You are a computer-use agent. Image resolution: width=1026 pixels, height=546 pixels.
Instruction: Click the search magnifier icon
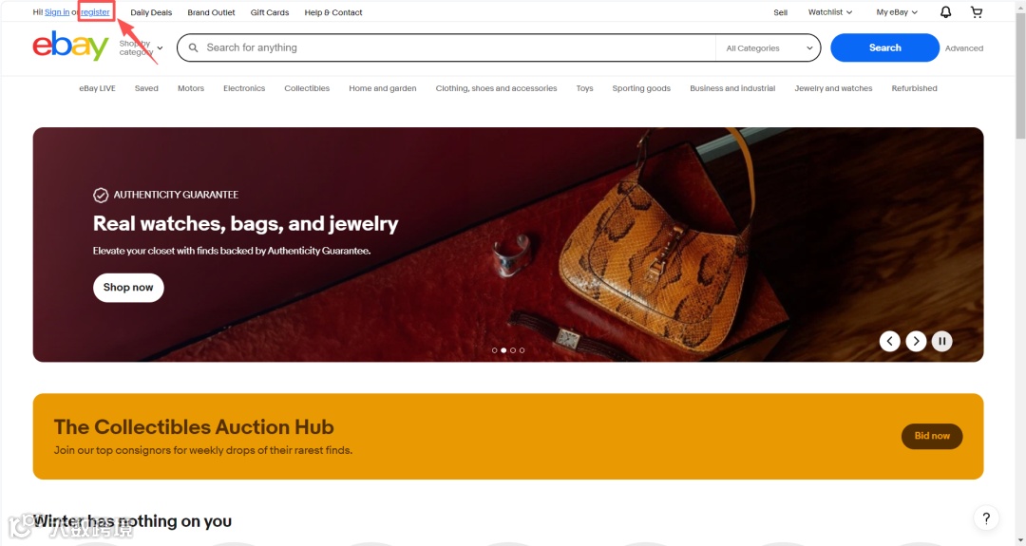tap(193, 47)
